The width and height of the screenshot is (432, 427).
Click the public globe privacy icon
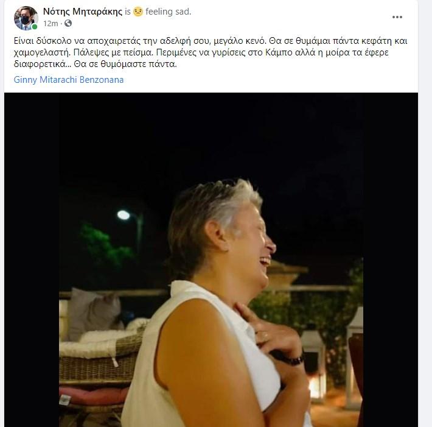tap(68, 24)
